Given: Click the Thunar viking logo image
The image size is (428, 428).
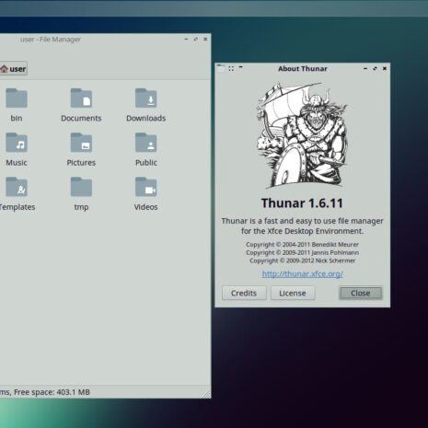Looking at the screenshot, I should (302, 135).
